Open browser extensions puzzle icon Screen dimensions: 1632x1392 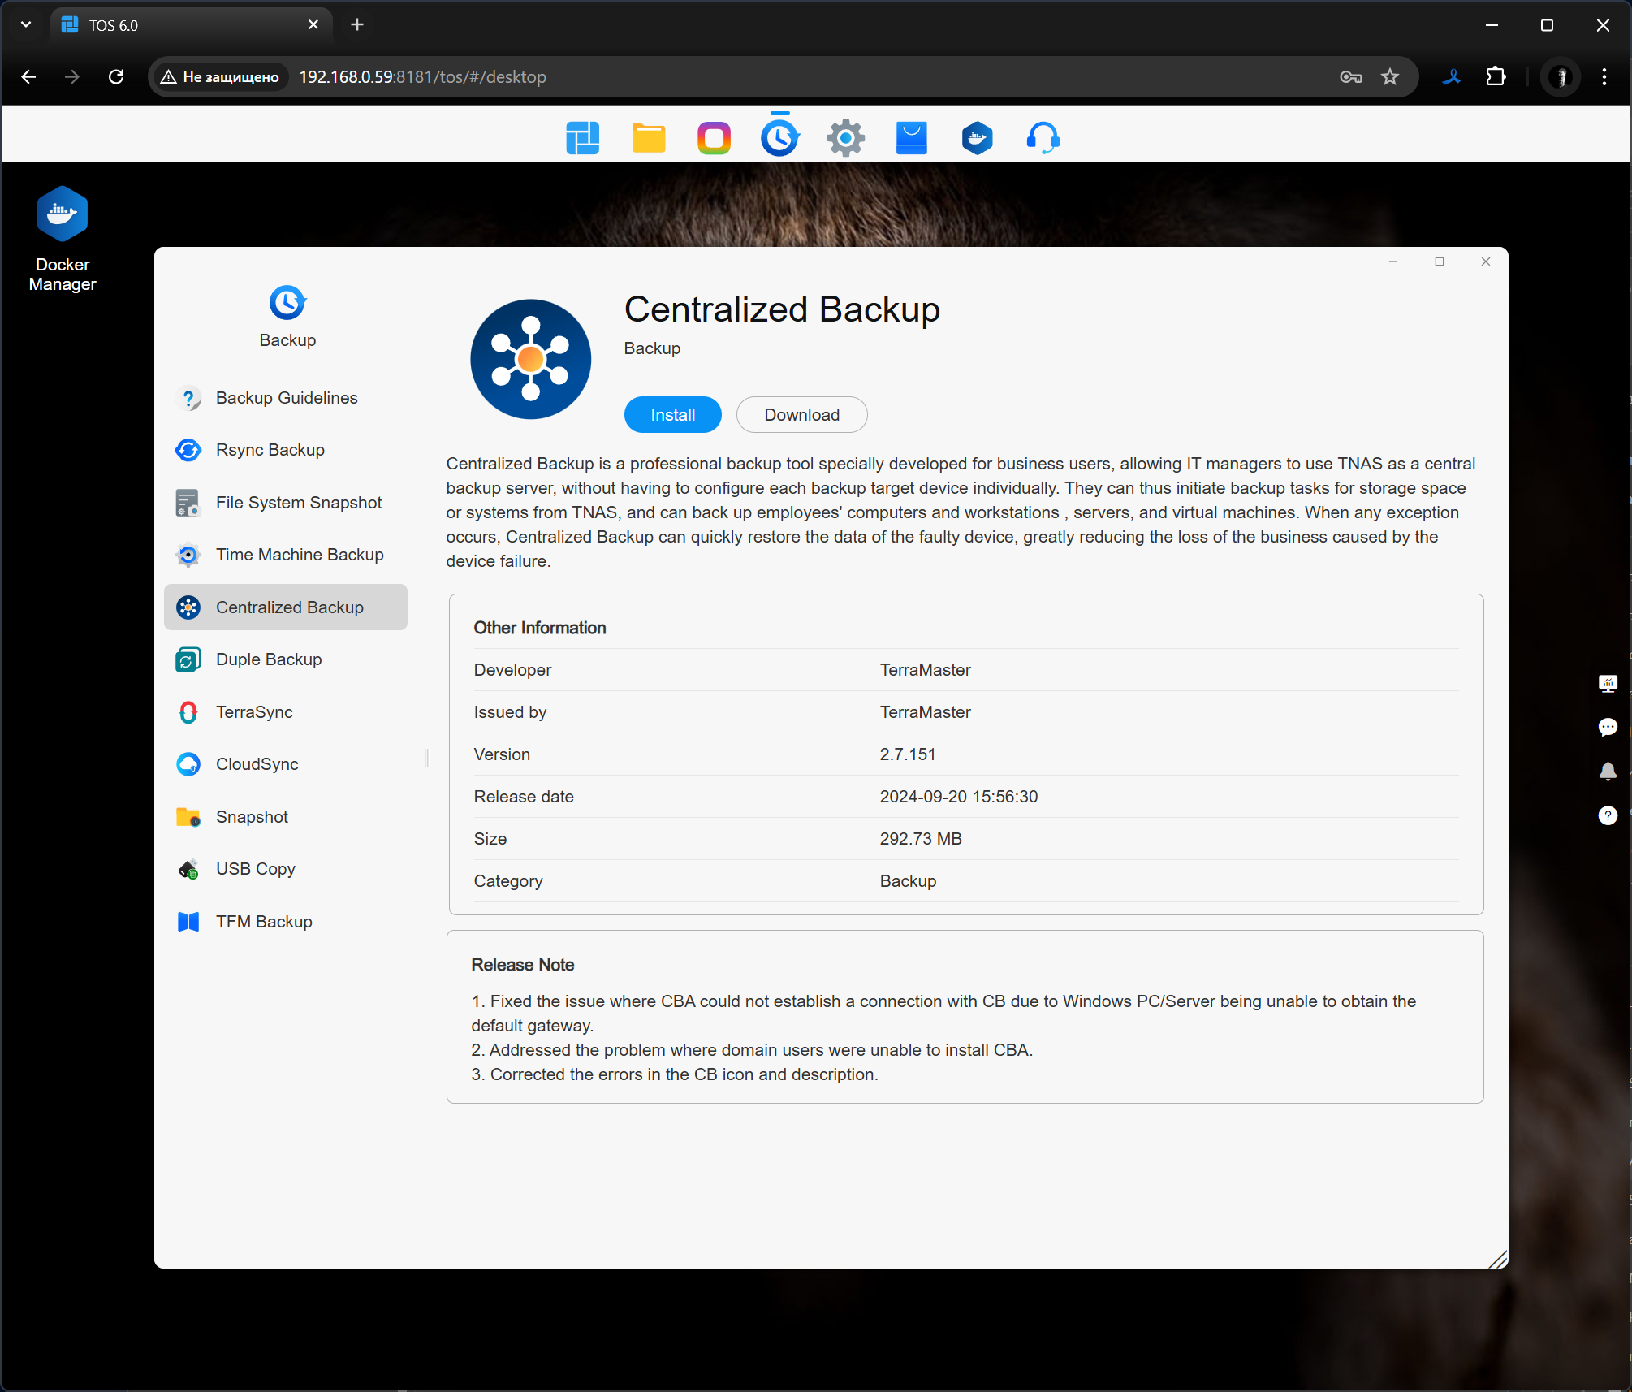point(1495,77)
